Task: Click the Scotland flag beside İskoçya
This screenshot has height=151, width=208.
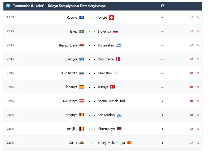Action: (82, 59)
